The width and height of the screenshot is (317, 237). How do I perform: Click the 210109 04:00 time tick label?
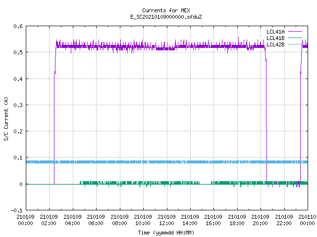72,220
